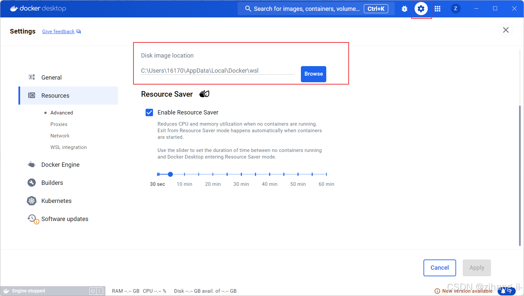
Task: Click the Kubernetes wheel icon
Action: 32,201
